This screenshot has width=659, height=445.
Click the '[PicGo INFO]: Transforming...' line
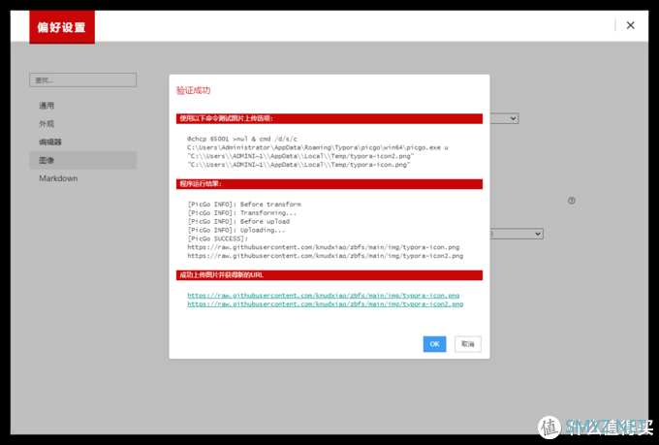242,213
